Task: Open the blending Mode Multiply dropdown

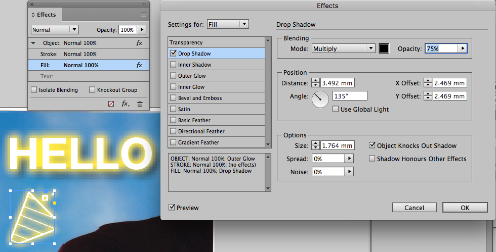Action: coord(343,48)
